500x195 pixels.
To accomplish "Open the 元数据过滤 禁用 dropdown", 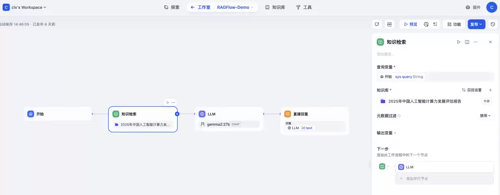I will [x=485, y=116].
